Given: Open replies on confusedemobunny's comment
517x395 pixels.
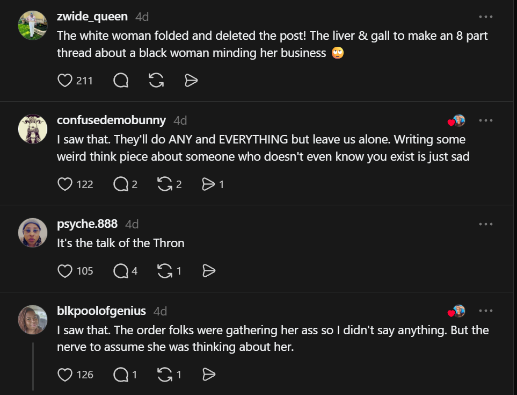Looking at the screenshot, I should (121, 184).
